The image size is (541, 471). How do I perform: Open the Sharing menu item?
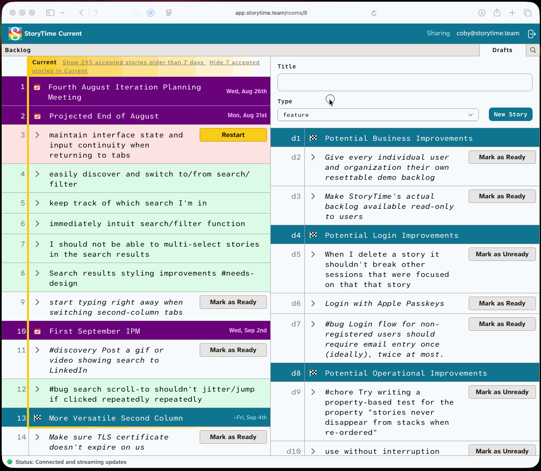point(438,33)
